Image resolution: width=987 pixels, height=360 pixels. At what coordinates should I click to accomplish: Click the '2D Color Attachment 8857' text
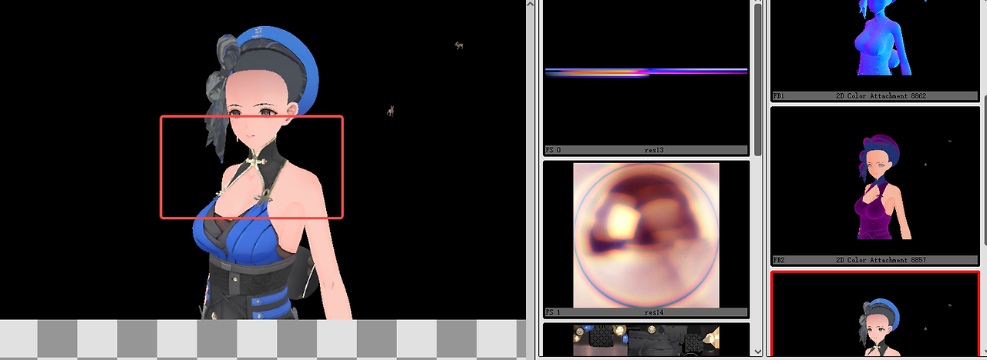click(881, 260)
